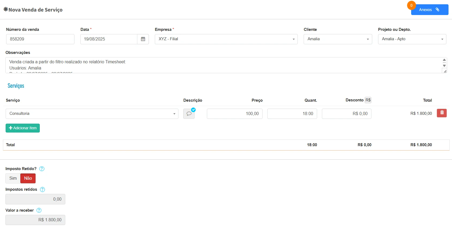The width and height of the screenshot is (452, 228).
Task: Set Imposto Retido to Não
Action: pos(28,178)
